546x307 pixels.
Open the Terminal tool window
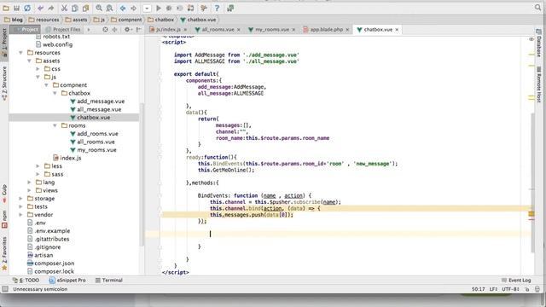pos(108,281)
